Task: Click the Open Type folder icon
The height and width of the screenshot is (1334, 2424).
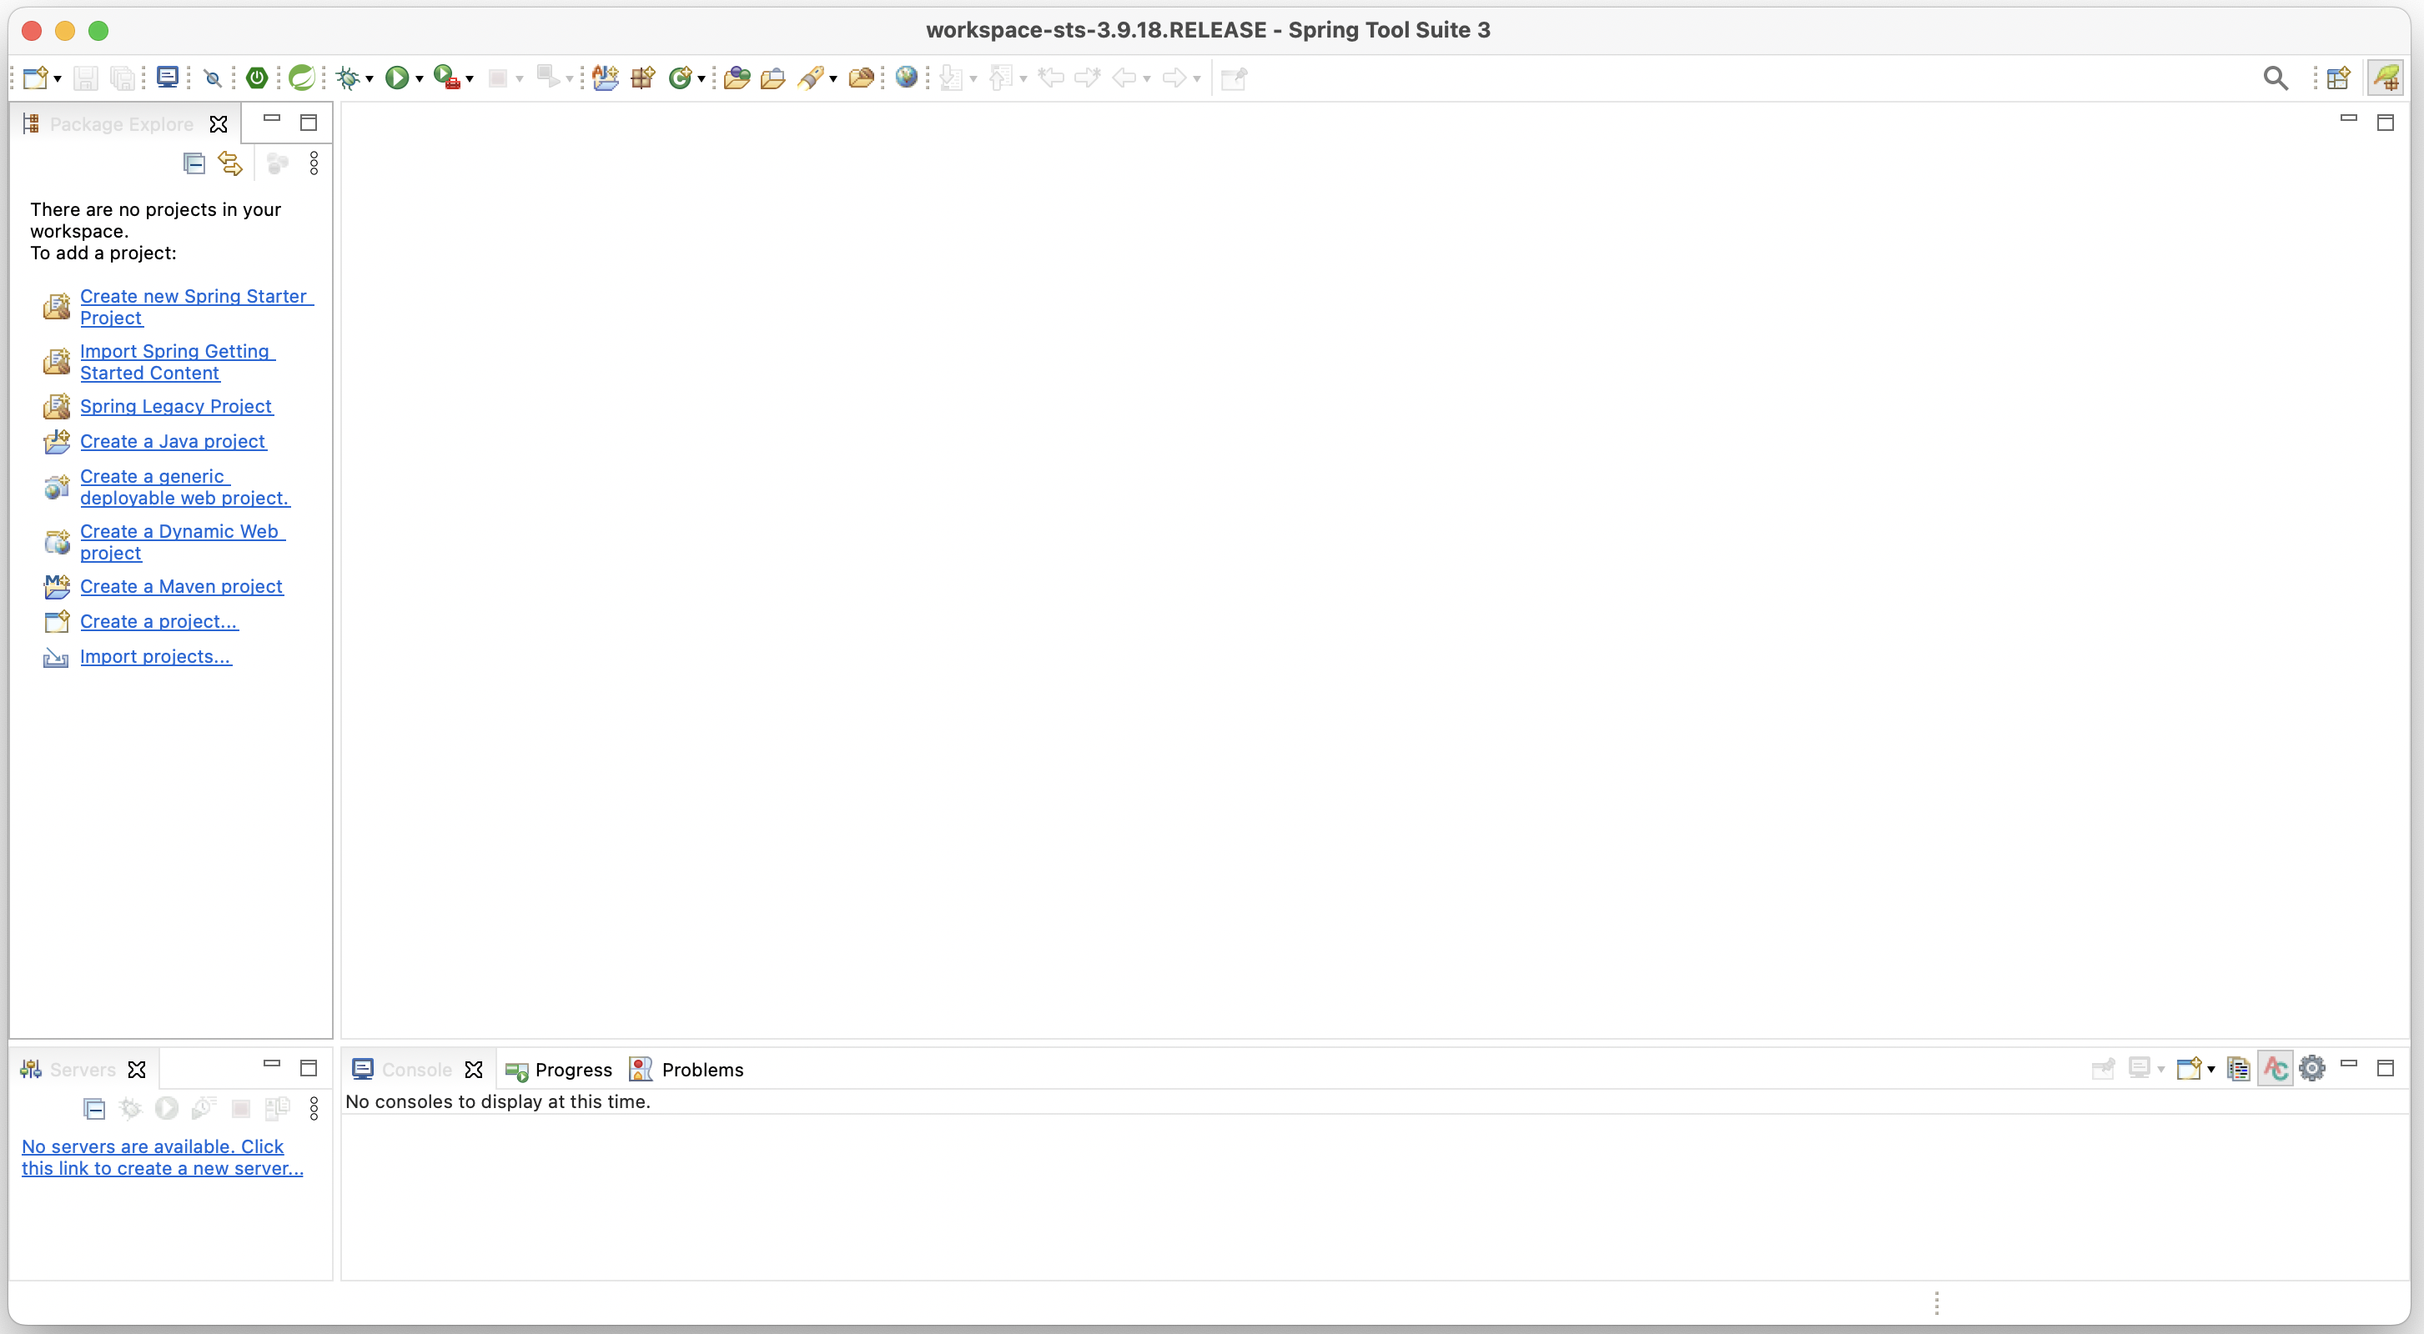Action: pyautogui.click(x=737, y=78)
